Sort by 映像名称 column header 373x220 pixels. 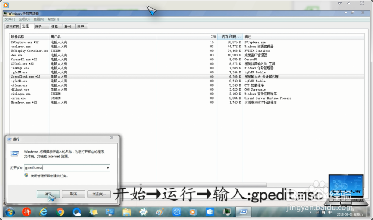[x=29, y=37]
